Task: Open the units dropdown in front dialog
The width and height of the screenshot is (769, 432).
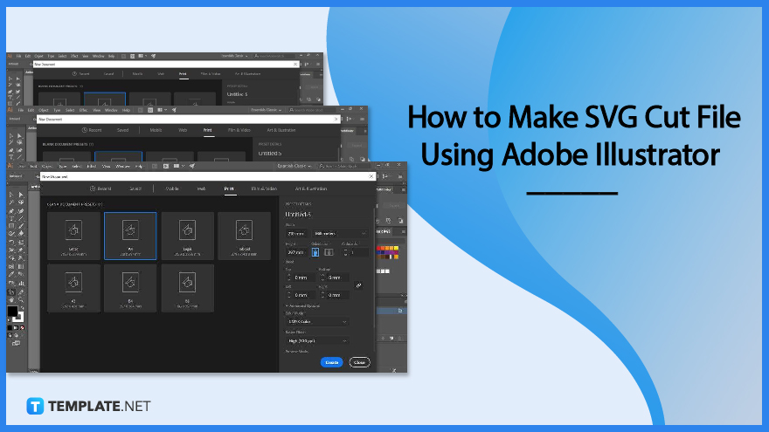Action: 339,234
